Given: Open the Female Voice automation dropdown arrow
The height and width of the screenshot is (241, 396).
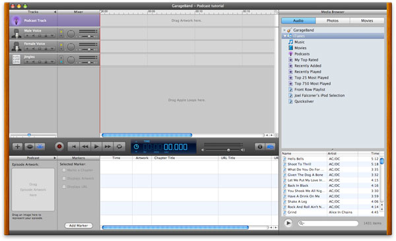Looking at the screenshot, I should pos(52,49).
